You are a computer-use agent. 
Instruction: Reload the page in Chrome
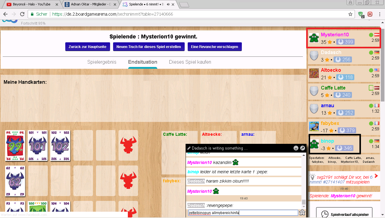click(x=22, y=14)
